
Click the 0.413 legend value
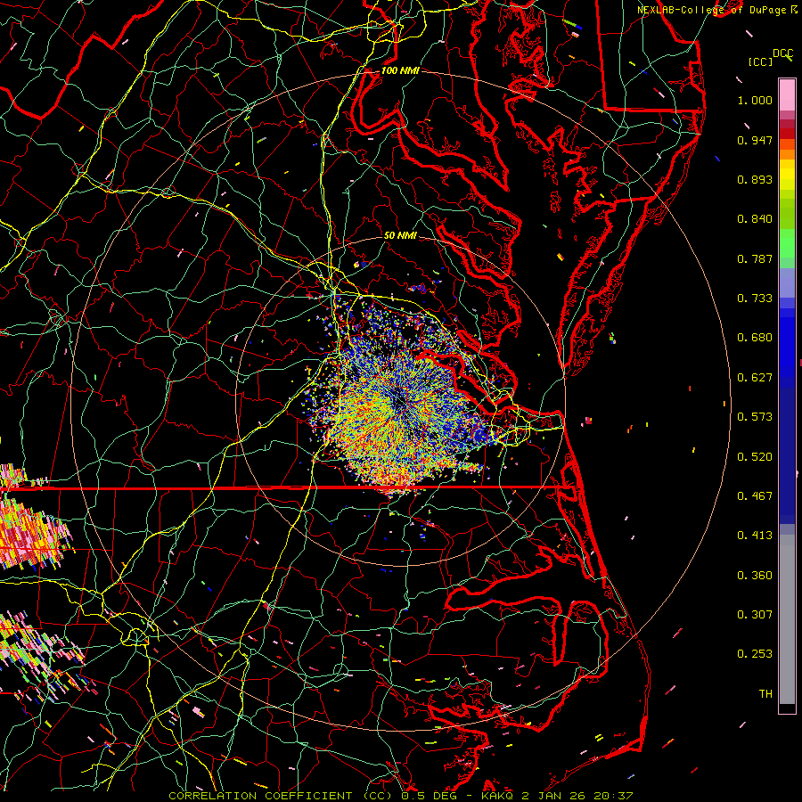(x=755, y=536)
